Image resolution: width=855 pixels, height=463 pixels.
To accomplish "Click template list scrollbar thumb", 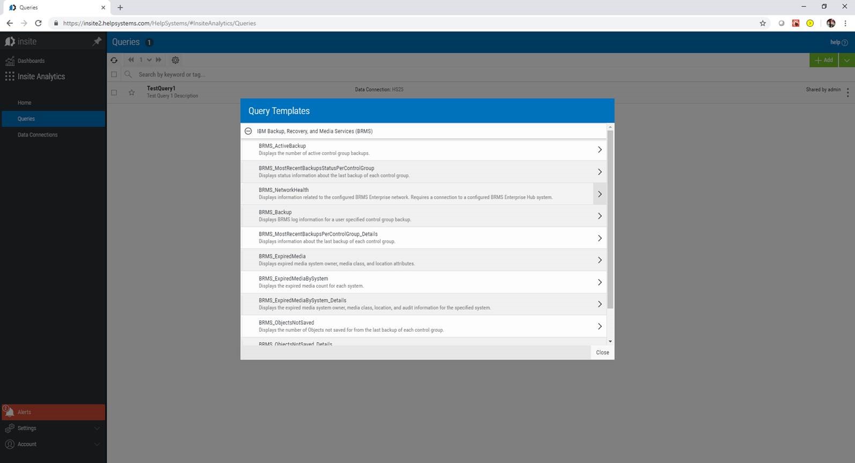I will 610,220.
